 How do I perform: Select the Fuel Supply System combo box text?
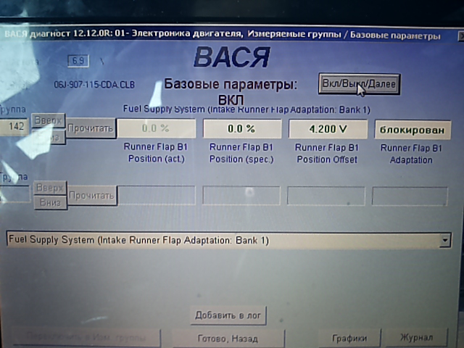217,240
